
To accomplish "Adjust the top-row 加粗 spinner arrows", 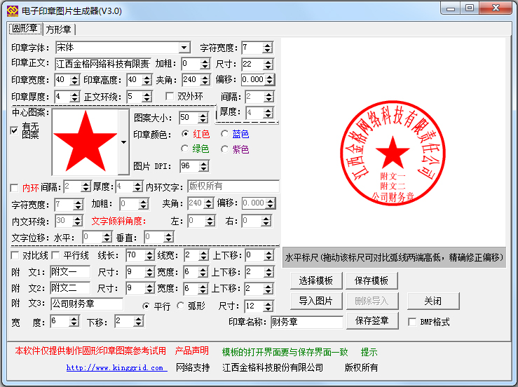I will 205,64.
